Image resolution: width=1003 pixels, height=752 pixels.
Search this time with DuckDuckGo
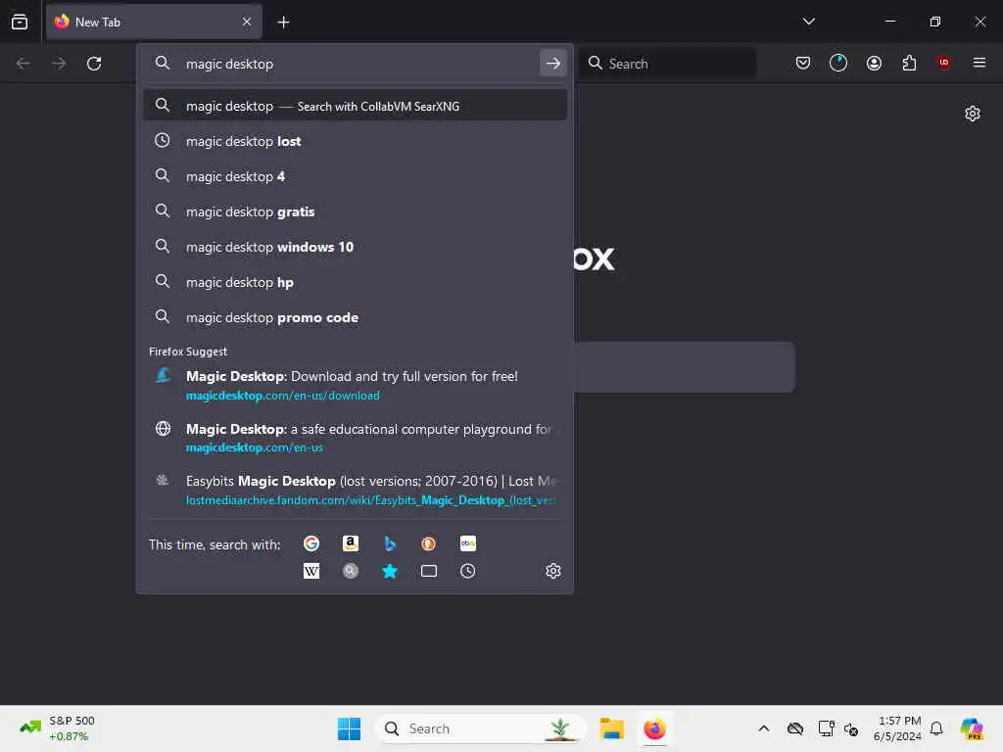429,543
